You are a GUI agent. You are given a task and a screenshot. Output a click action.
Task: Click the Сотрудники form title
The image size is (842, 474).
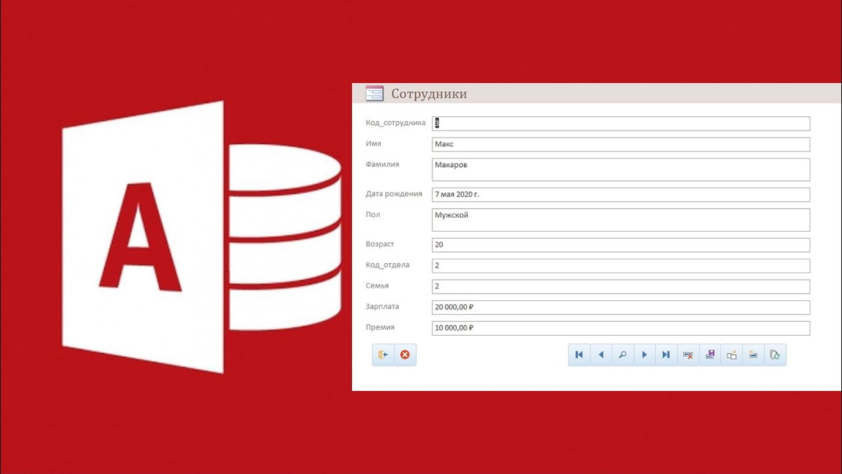pos(429,93)
